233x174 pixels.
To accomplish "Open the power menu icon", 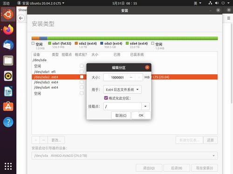I will (223, 3).
